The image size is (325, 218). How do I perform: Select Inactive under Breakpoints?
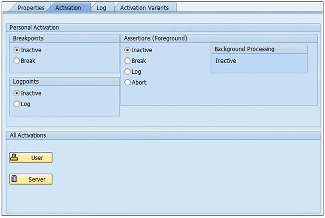point(17,50)
